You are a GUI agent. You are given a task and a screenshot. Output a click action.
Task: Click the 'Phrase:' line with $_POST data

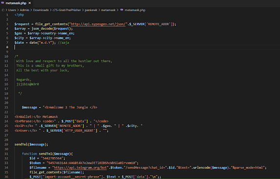[61, 121]
